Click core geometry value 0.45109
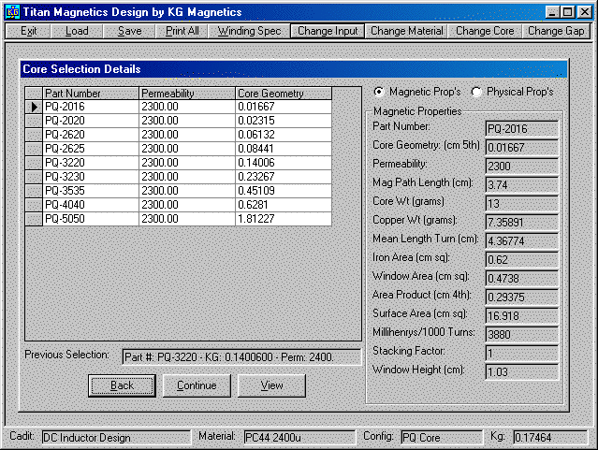The width and height of the screenshot is (598, 450). [x=284, y=191]
